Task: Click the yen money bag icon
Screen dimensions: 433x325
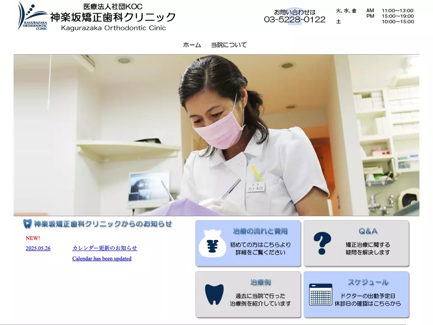Action: pos(212,243)
